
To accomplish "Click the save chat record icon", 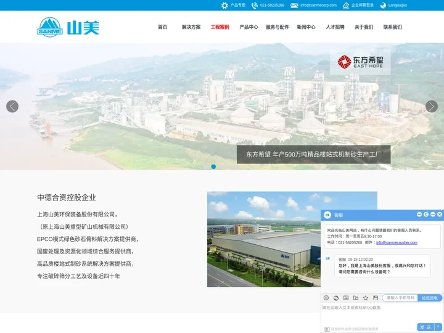I will click(376, 298).
